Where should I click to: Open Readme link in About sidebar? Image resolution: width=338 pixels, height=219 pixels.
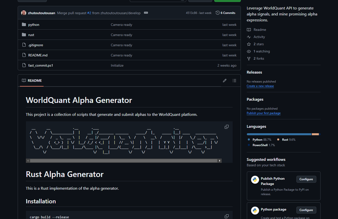tap(259, 30)
